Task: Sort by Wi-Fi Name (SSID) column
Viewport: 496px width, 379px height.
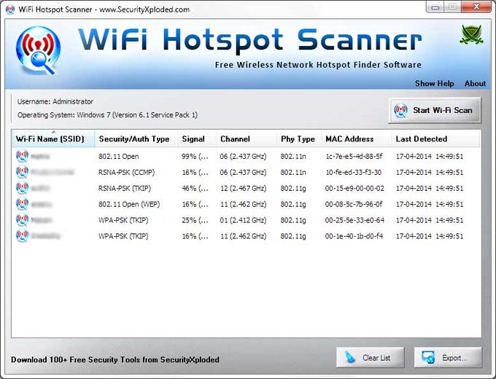Action: pos(53,138)
